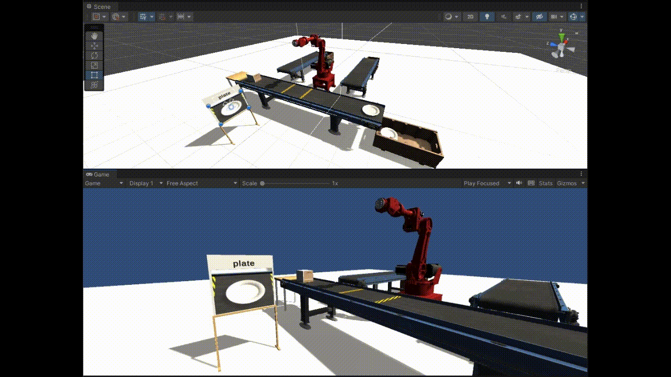Click the Stats button in Game view
Viewport: 671px width, 377px height.
[546, 183]
